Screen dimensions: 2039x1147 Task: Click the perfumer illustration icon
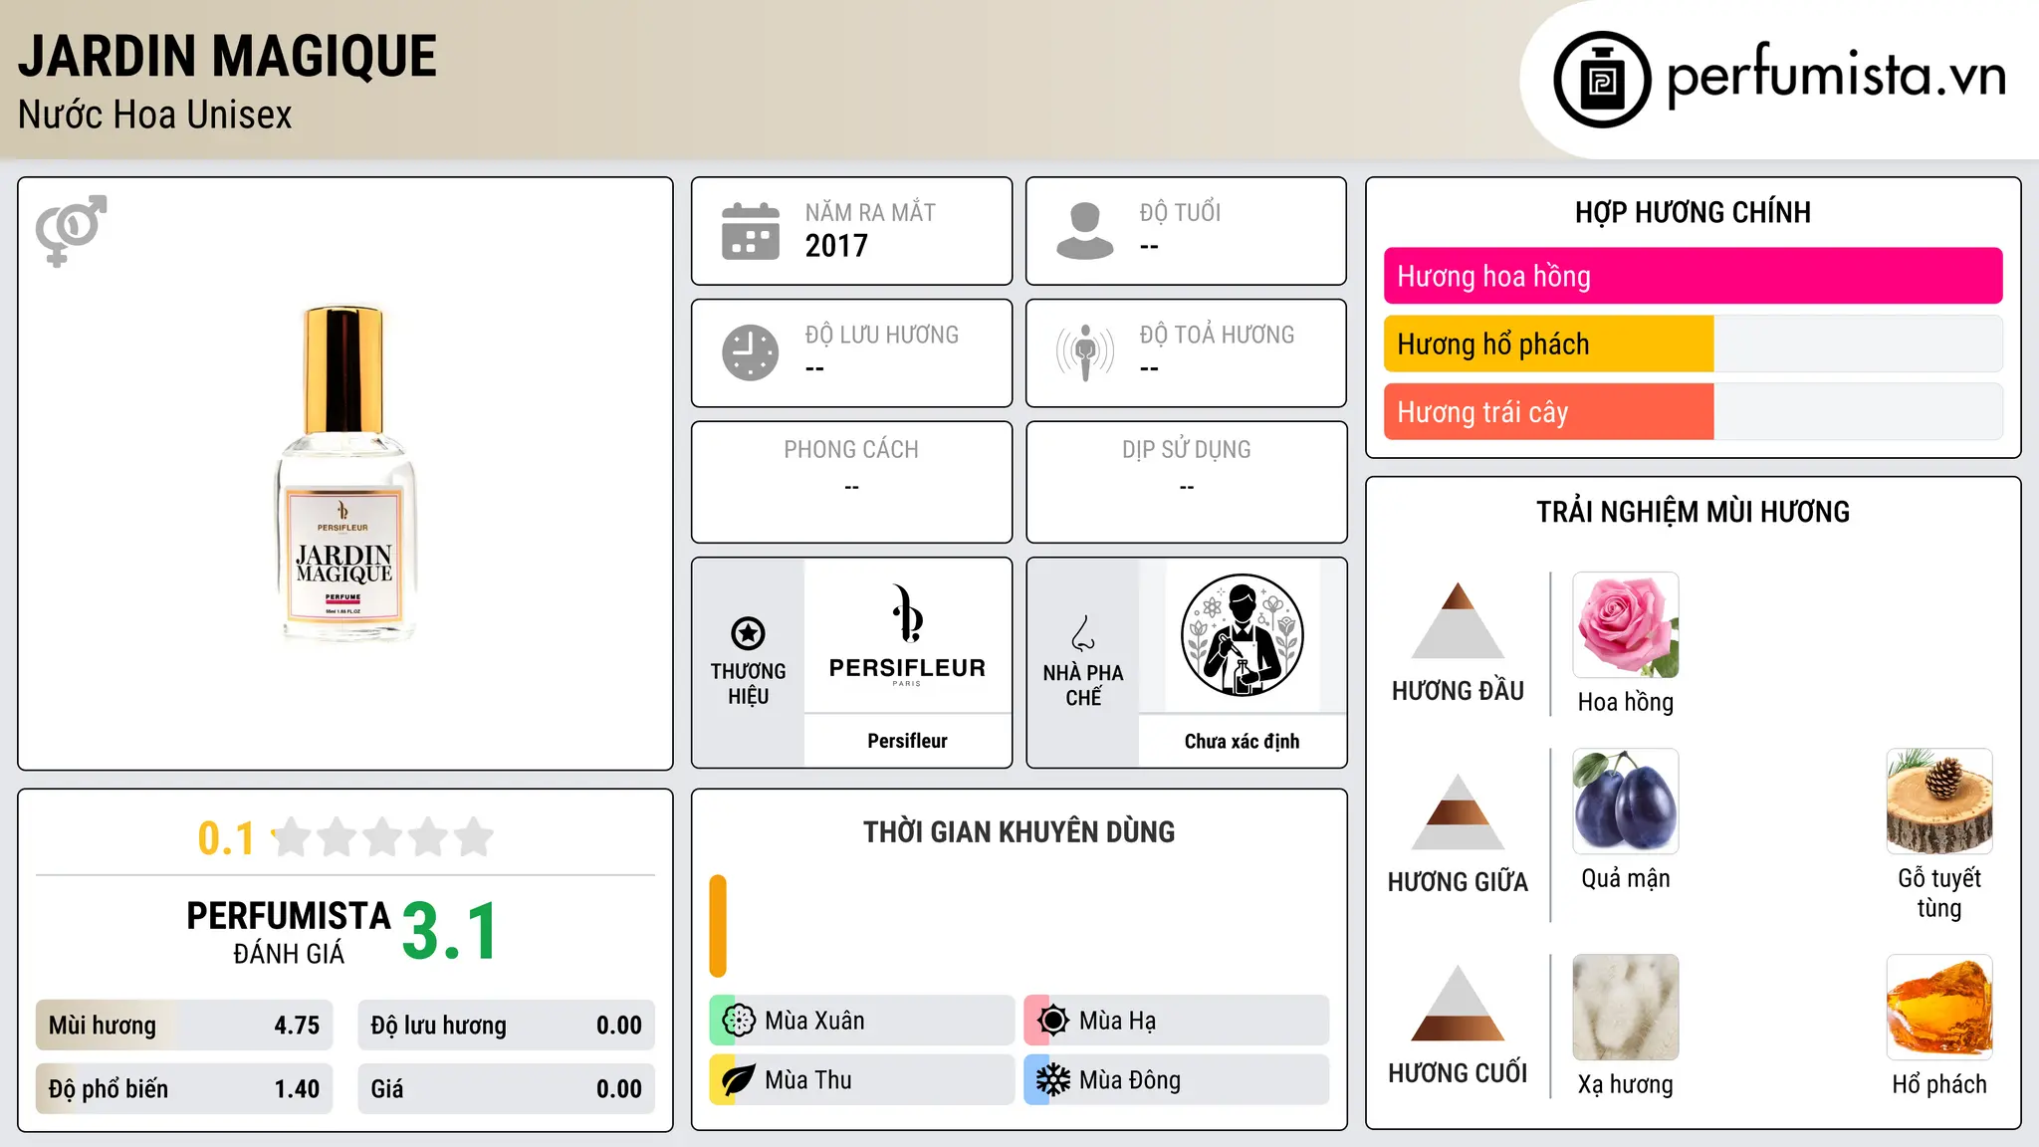pyautogui.click(x=1242, y=635)
